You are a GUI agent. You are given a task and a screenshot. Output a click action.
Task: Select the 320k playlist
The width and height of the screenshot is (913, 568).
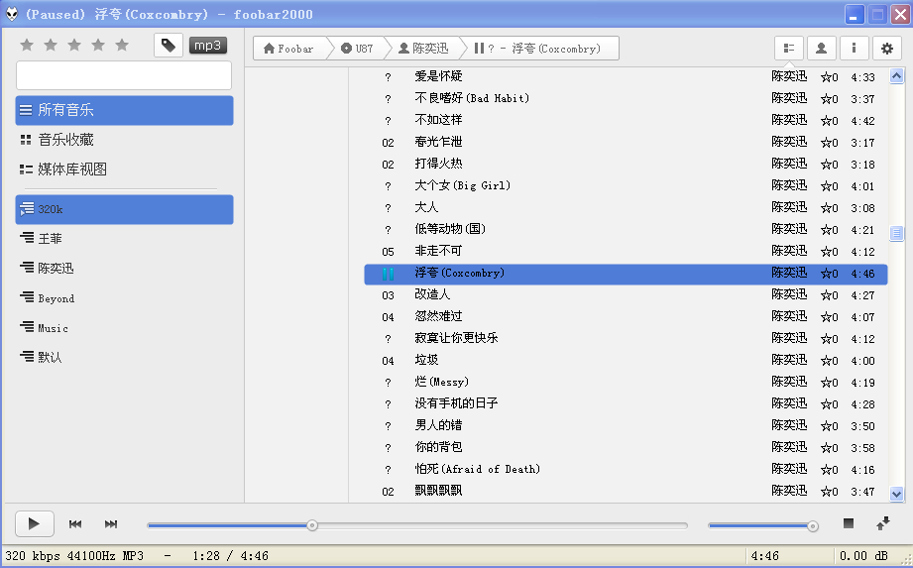(124, 209)
